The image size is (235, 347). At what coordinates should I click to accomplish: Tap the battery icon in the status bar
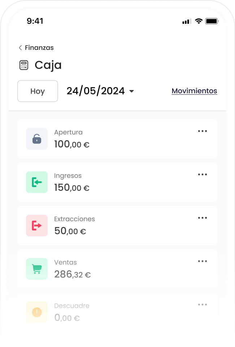(x=212, y=21)
